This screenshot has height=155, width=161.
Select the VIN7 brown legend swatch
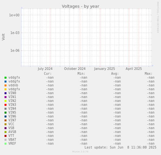click(x=6, y=120)
